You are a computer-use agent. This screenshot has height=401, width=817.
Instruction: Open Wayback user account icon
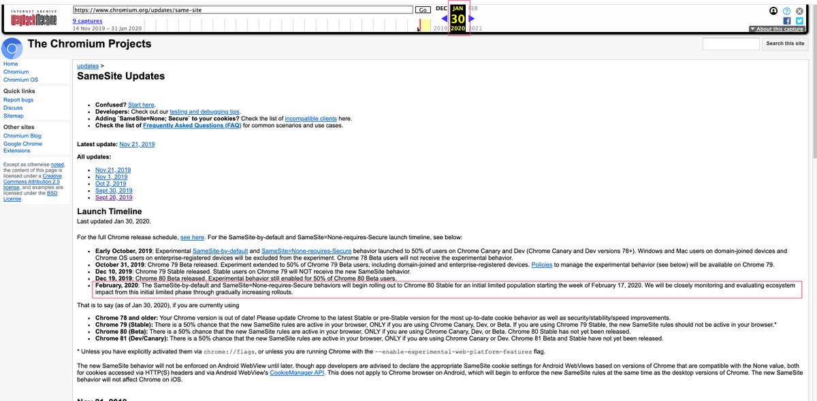(773, 11)
